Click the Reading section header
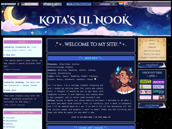 click(x=23, y=77)
